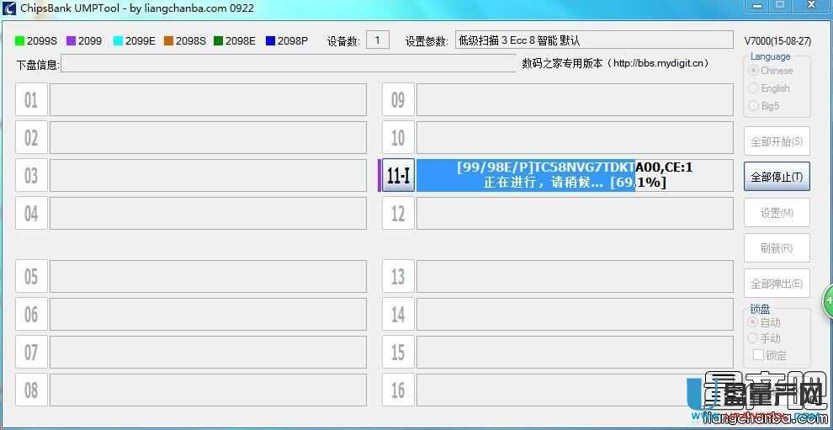833x430 pixels.
Task: Click port slot button 15
Action: [x=398, y=353]
